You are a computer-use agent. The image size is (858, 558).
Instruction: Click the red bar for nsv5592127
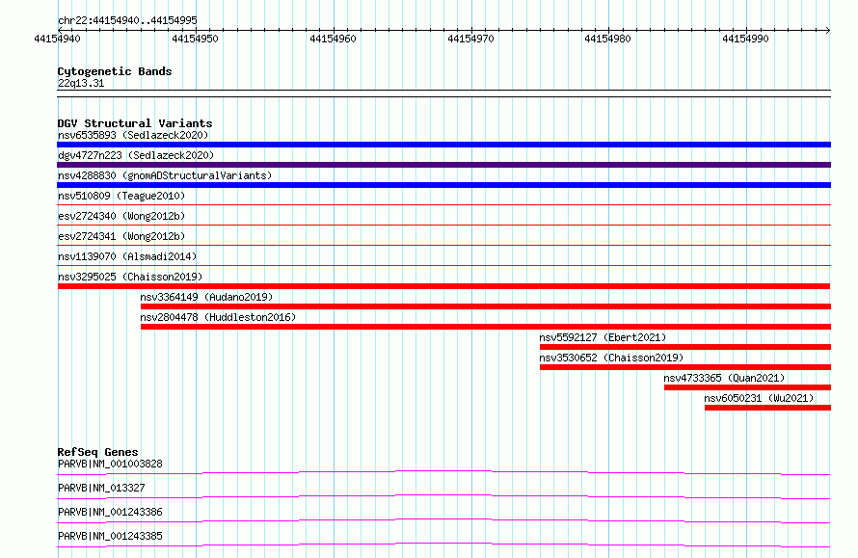pyautogui.click(x=685, y=347)
